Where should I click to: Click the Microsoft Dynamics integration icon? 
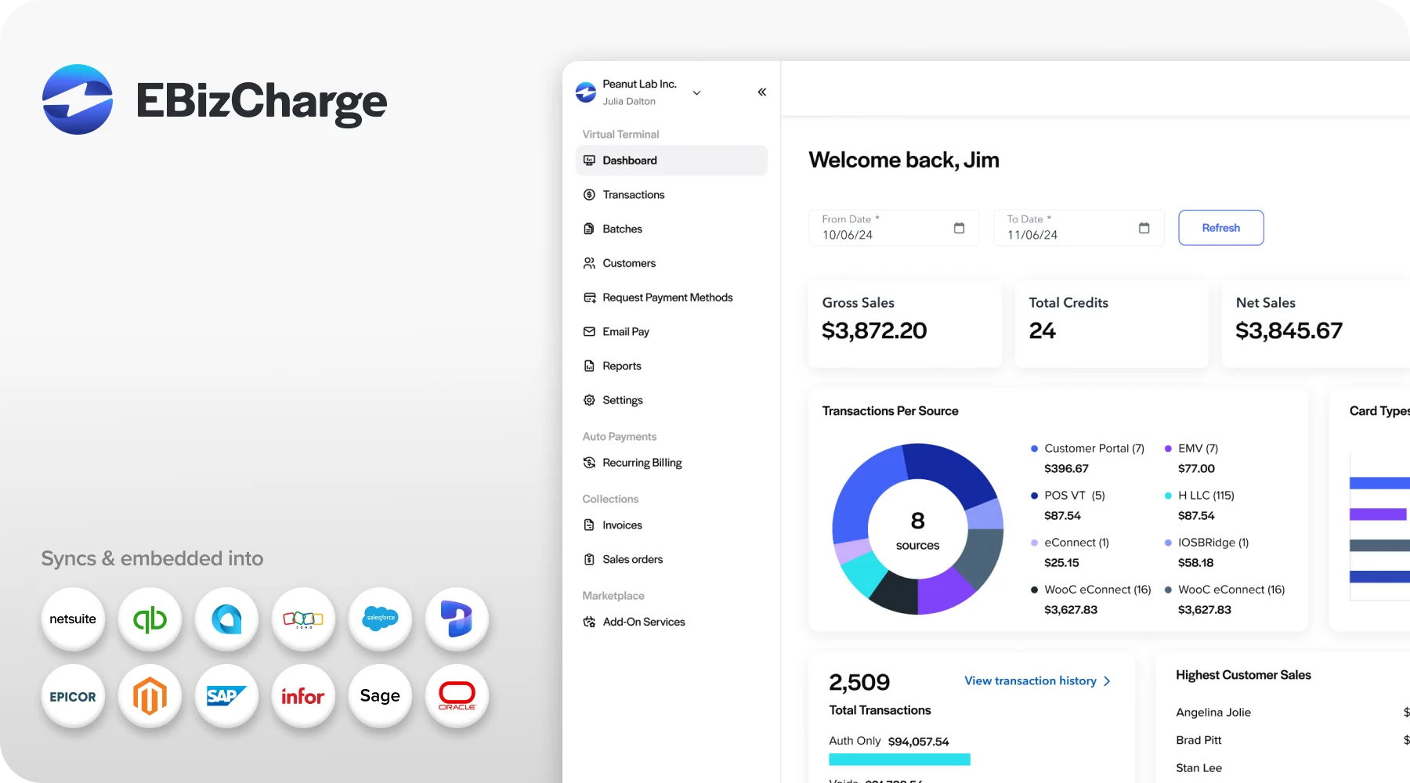457,619
